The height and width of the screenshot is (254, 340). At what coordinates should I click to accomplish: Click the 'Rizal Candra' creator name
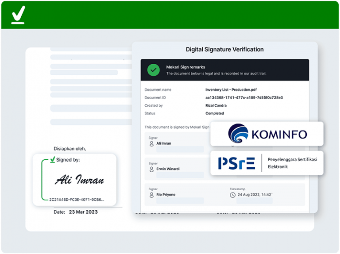[x=216, y=106]
